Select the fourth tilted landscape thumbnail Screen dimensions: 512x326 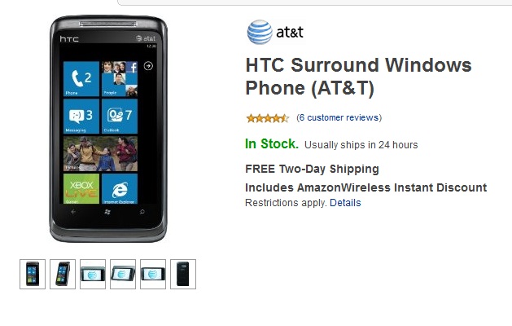123,274
